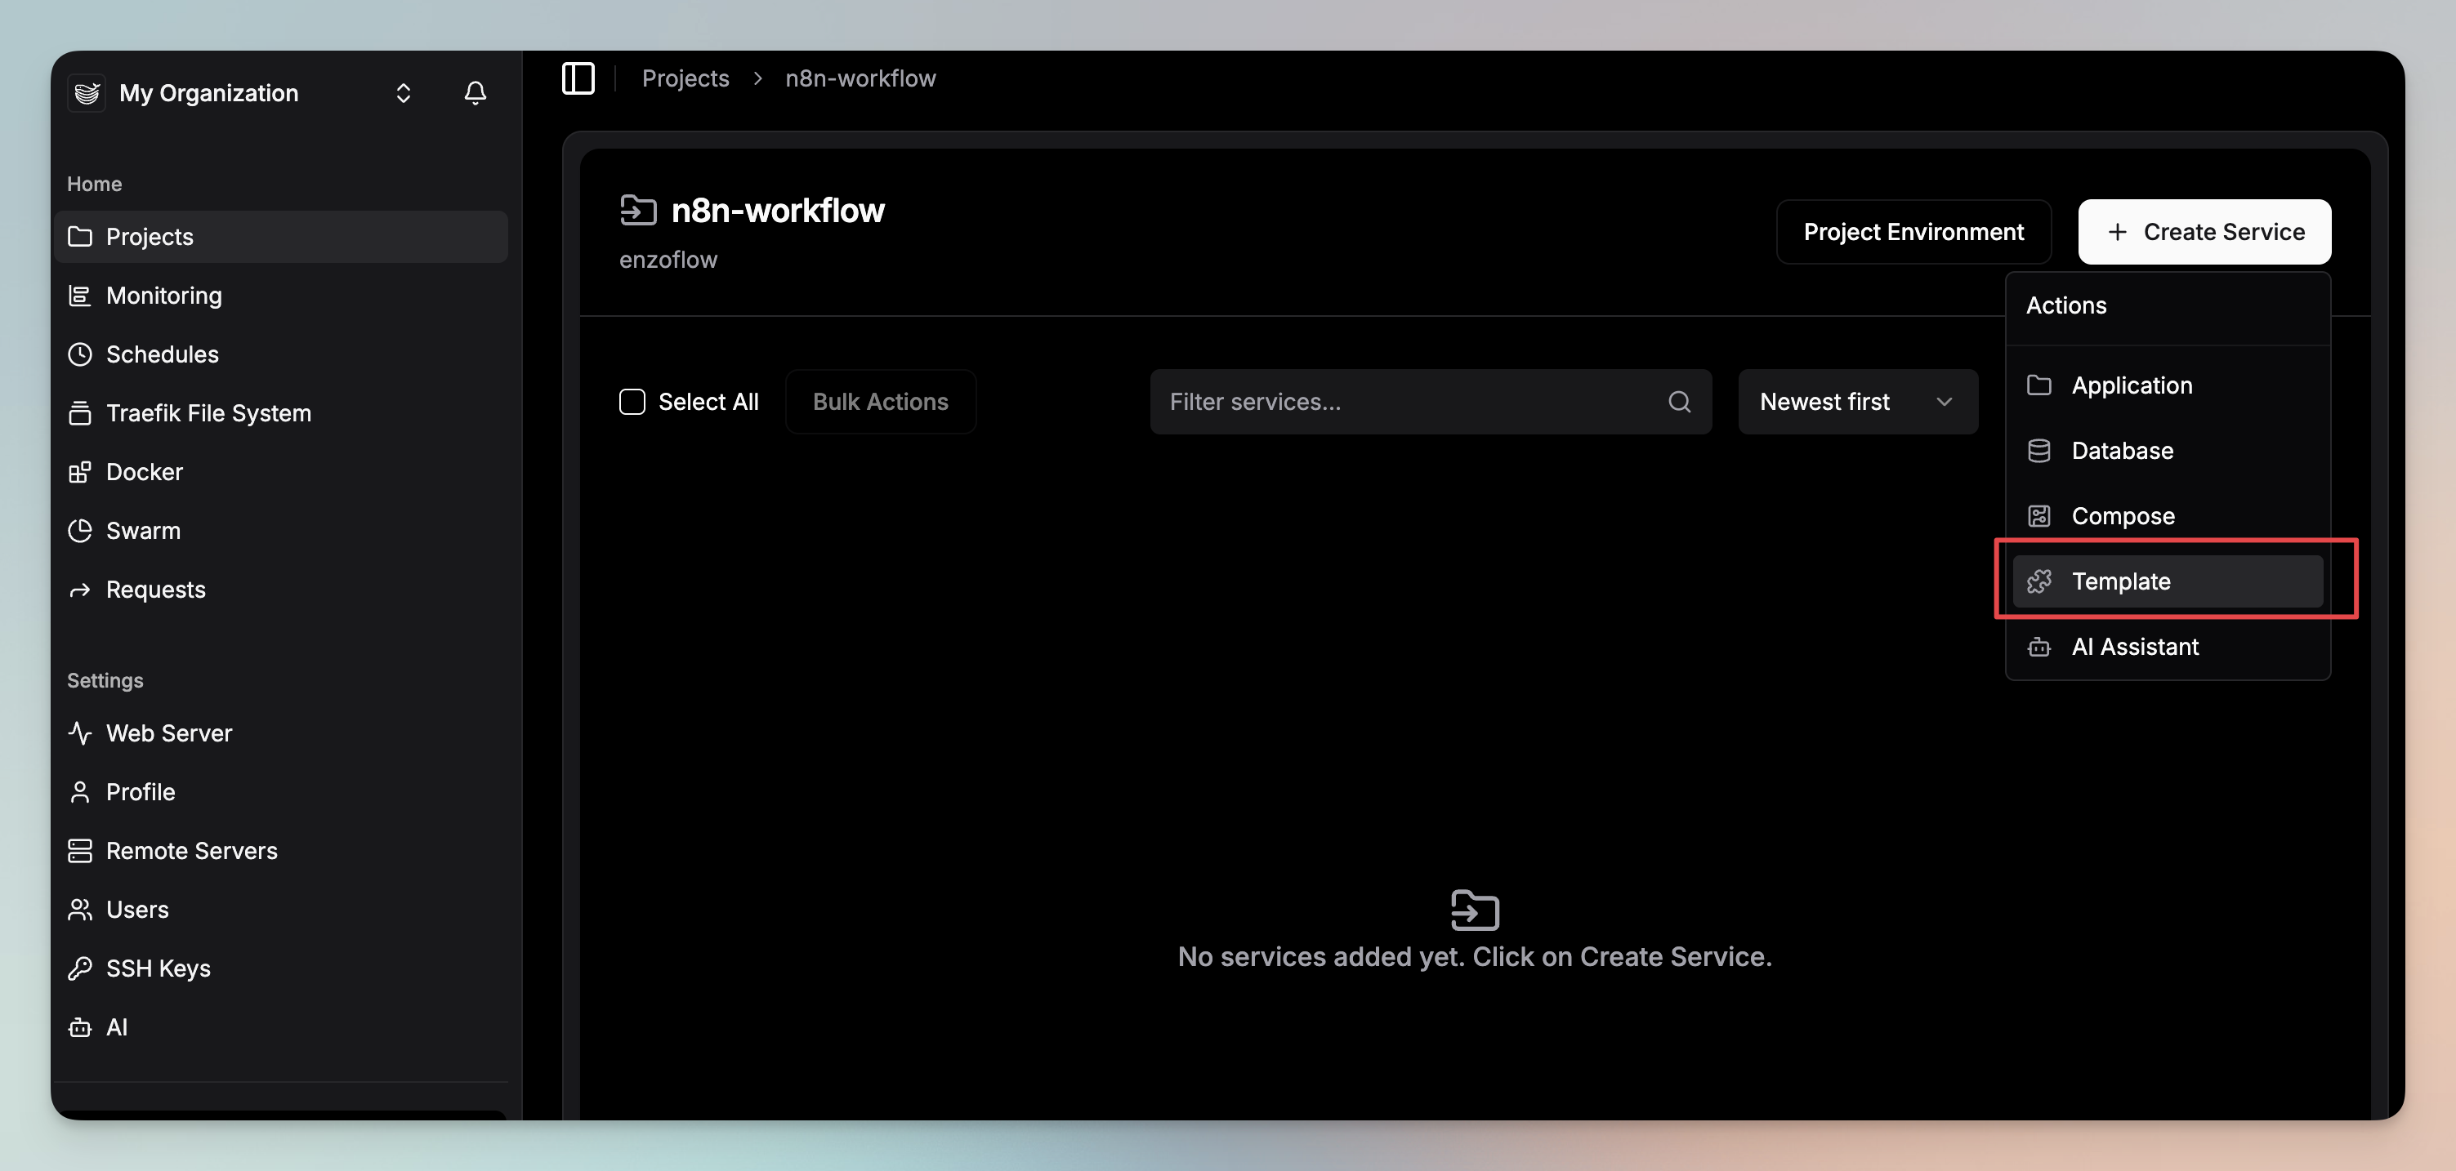Image resolution: width=2456 pixels, height=1171 pixels.
Task: Click the Monitoring chart icon
Action: 80,296
